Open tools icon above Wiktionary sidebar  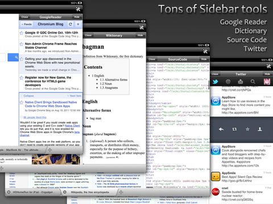[142, 28]
